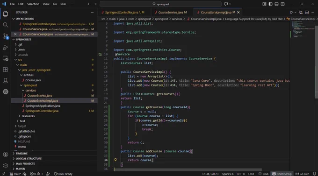The image size is (318, 176).
Task: Open Selection menu
Action: (33, 4)
